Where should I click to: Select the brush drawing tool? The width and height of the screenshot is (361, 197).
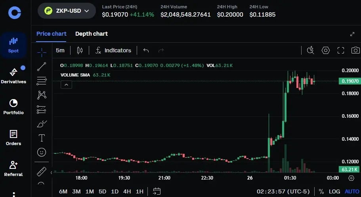pos(42,124)
